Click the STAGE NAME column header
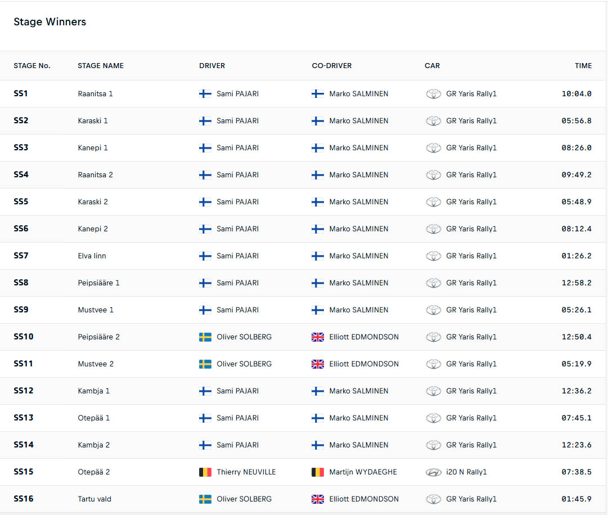The image size is (608, 515). pyautogui.click(x=101, y=66)
